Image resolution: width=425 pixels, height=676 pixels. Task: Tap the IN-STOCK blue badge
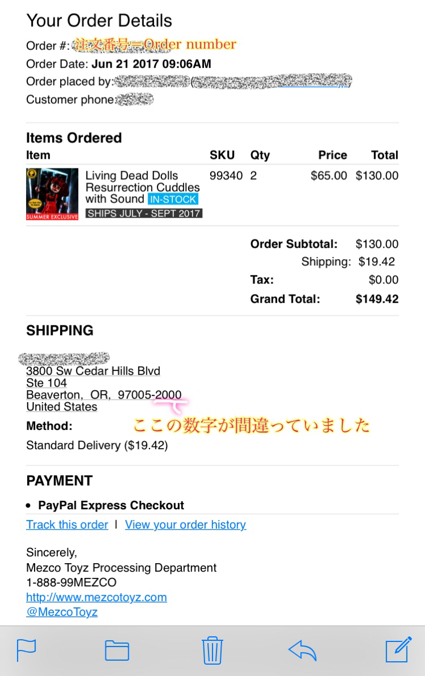pos(173,199)
